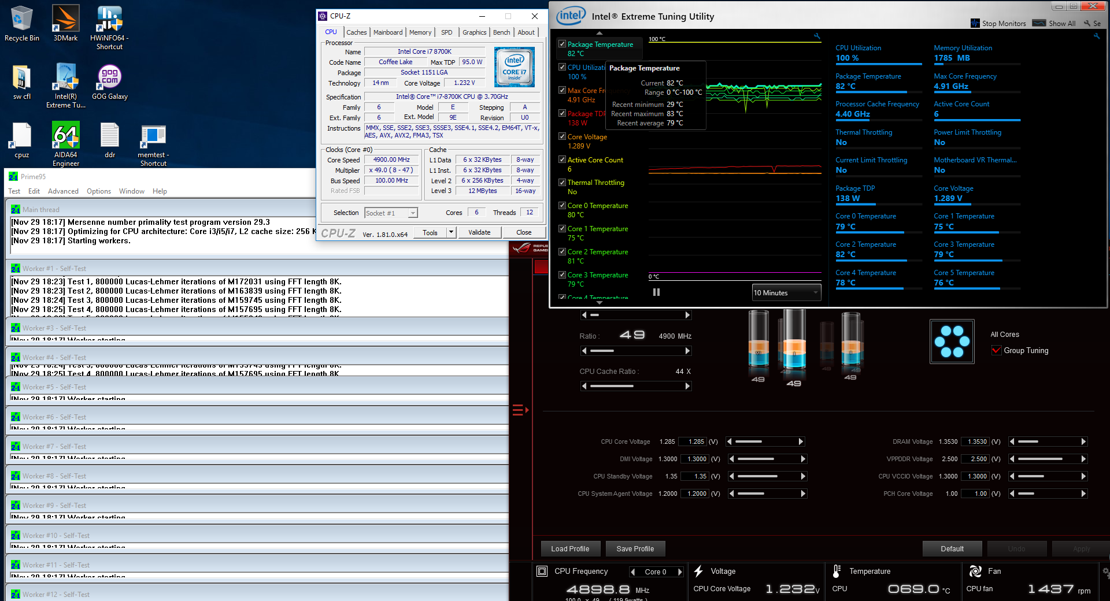The image size is (1110, 601).
Task: Click the DRAM Voltage 1.3530 input field
Action: [975, 442]
